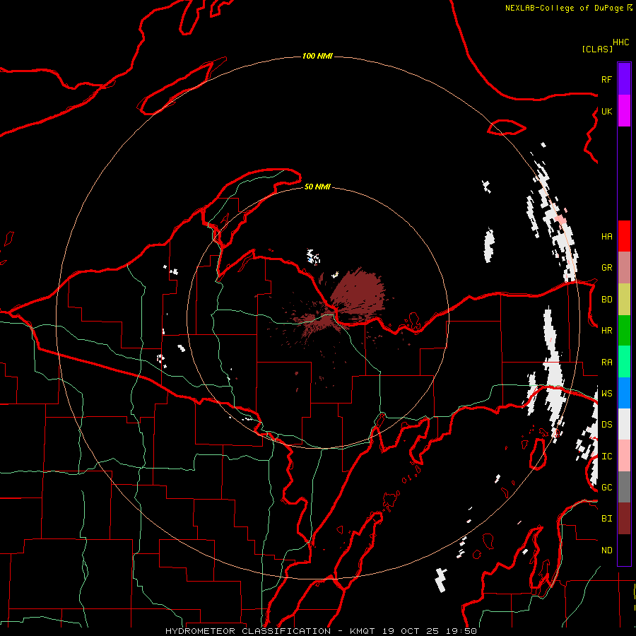Image resolution: width=636 pixels, height=636 pixels.
Task: Click the NEXLAB-College of DuPage text
Action: 565,8
